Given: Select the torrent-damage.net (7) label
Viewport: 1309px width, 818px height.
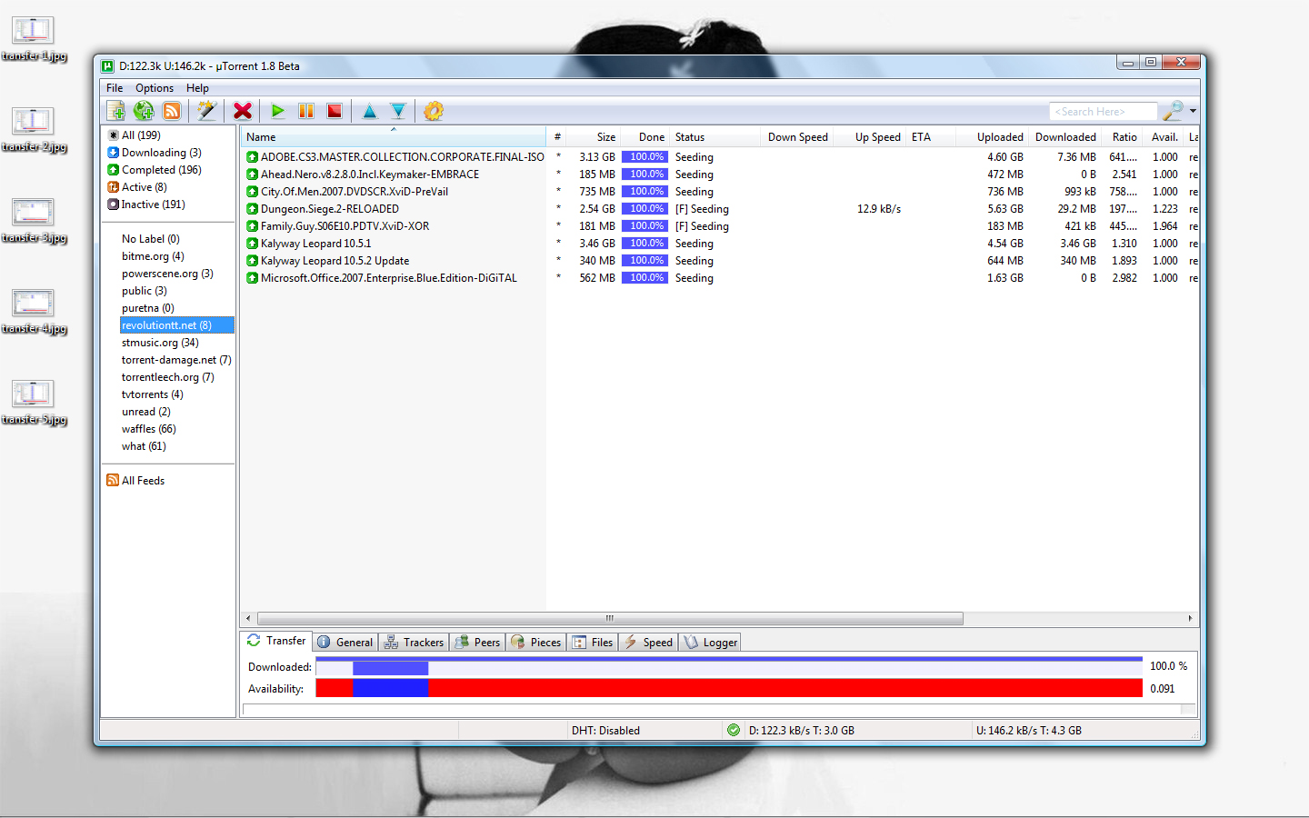Looking at the screenshot, I should click(x=176, y=360).
